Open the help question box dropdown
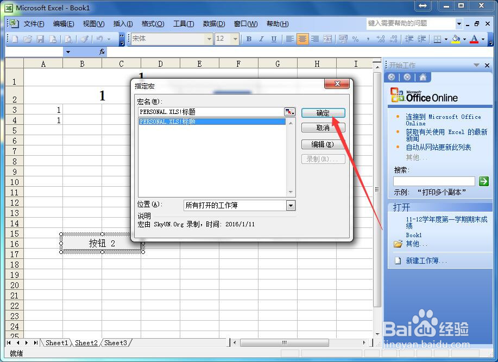The image size is (498, 362). pos(459,23)
